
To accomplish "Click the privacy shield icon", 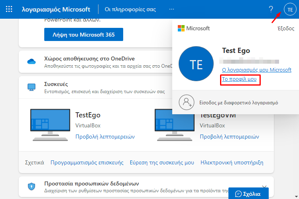I will [x=31, y=186].
